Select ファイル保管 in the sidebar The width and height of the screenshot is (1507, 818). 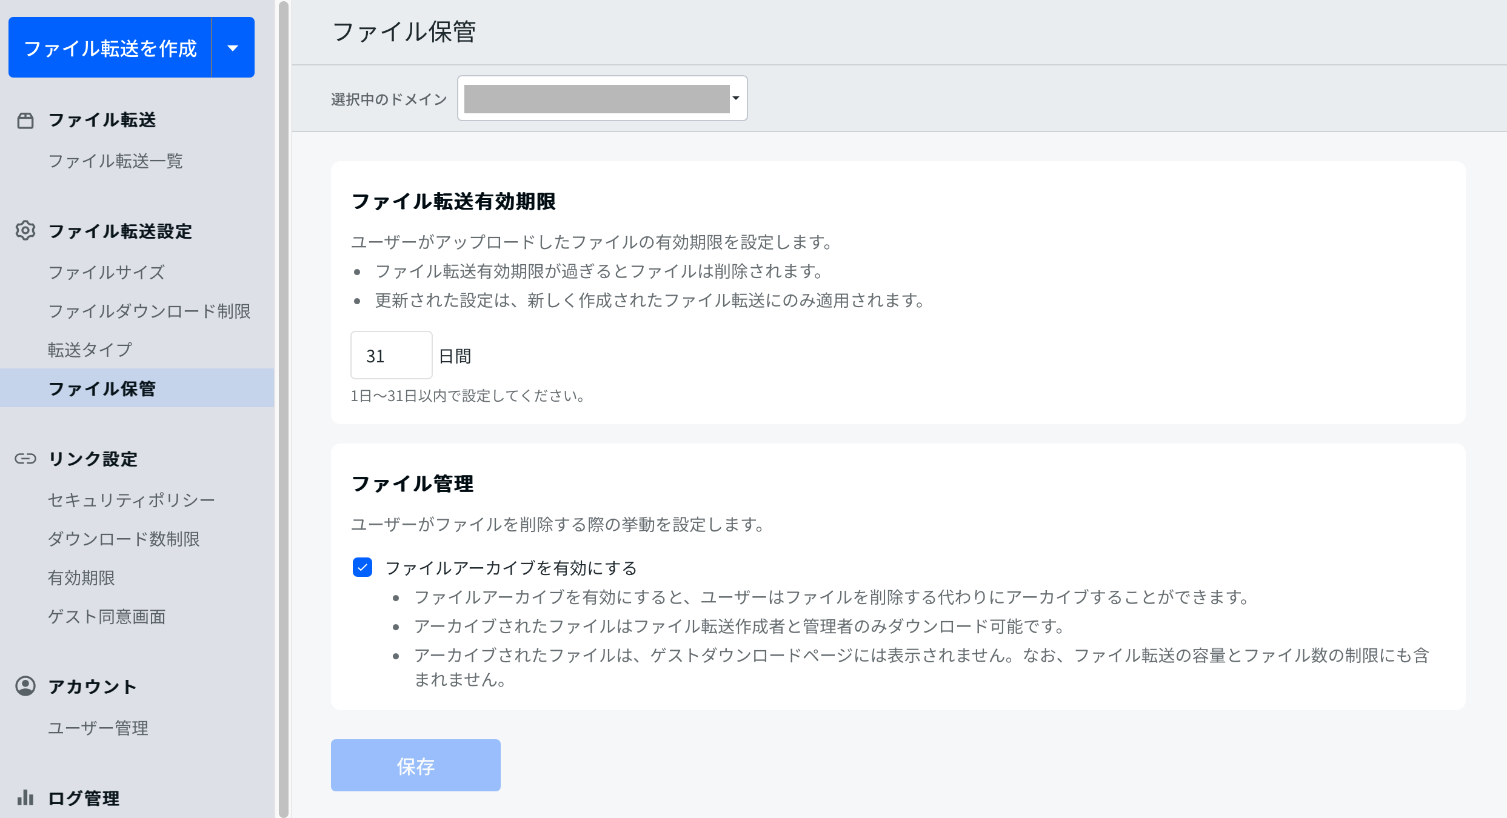point(137,388)
